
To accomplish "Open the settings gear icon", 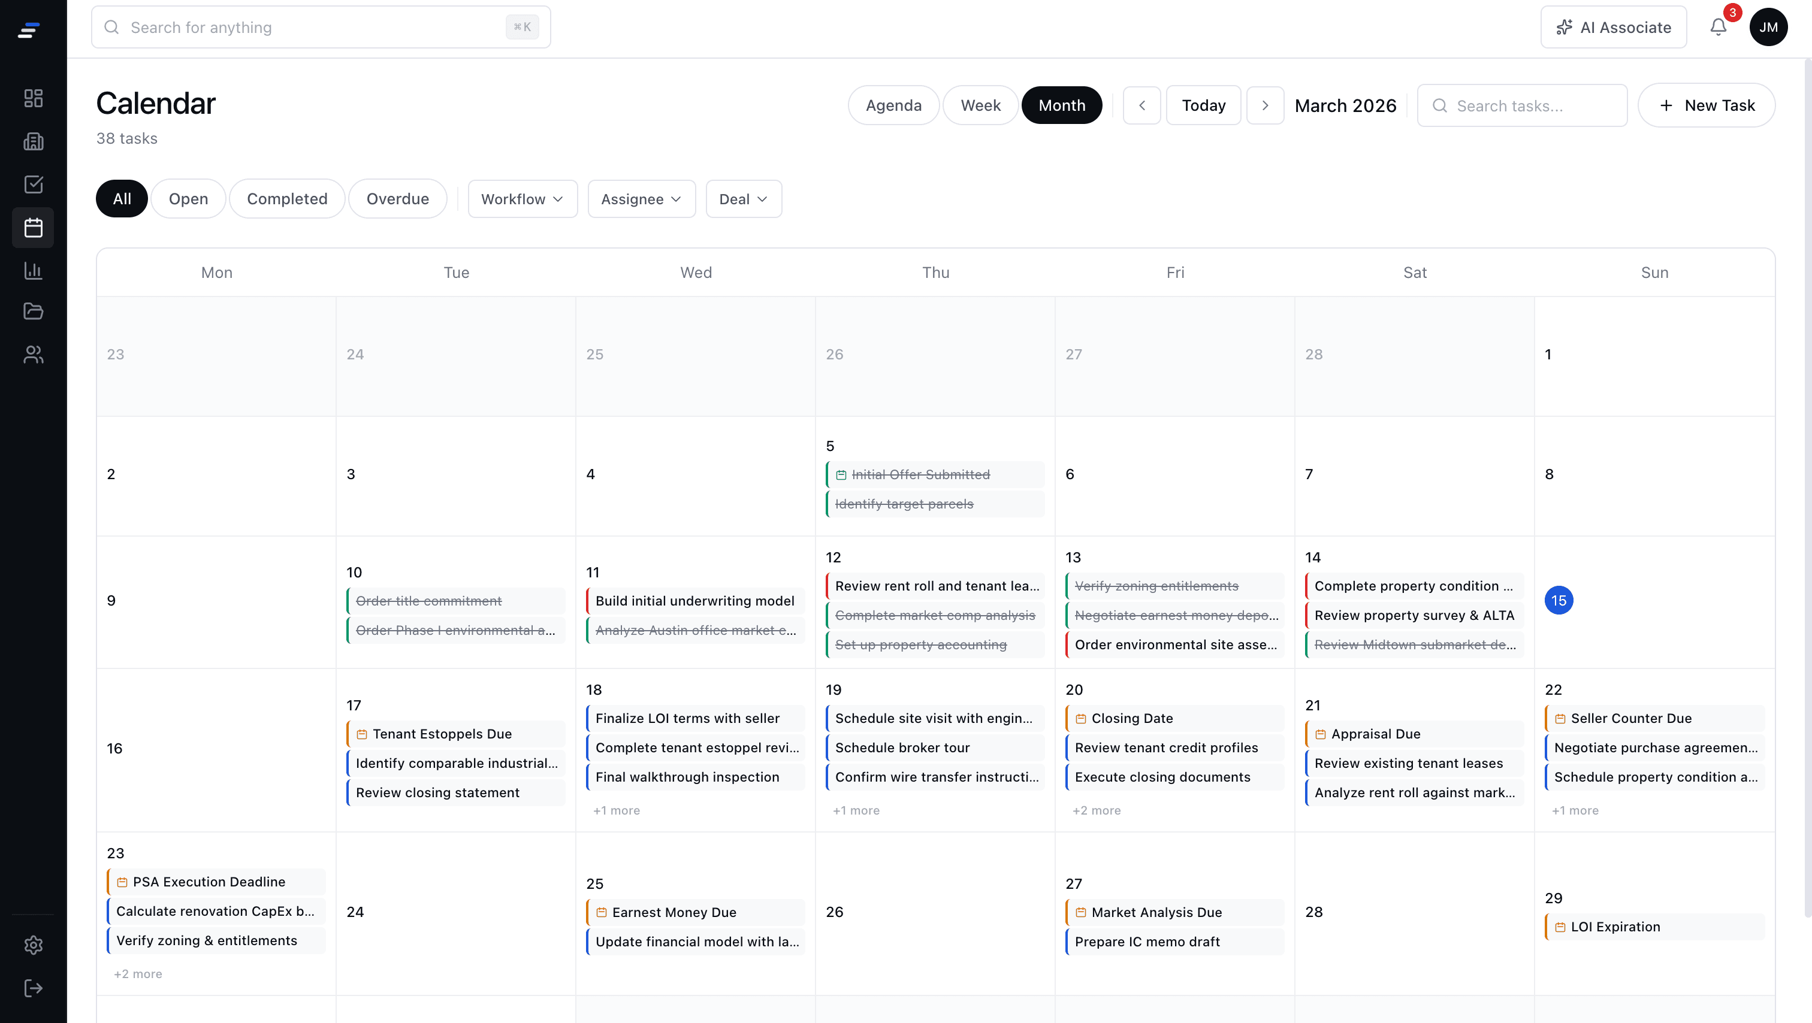I will pos(33,945).
